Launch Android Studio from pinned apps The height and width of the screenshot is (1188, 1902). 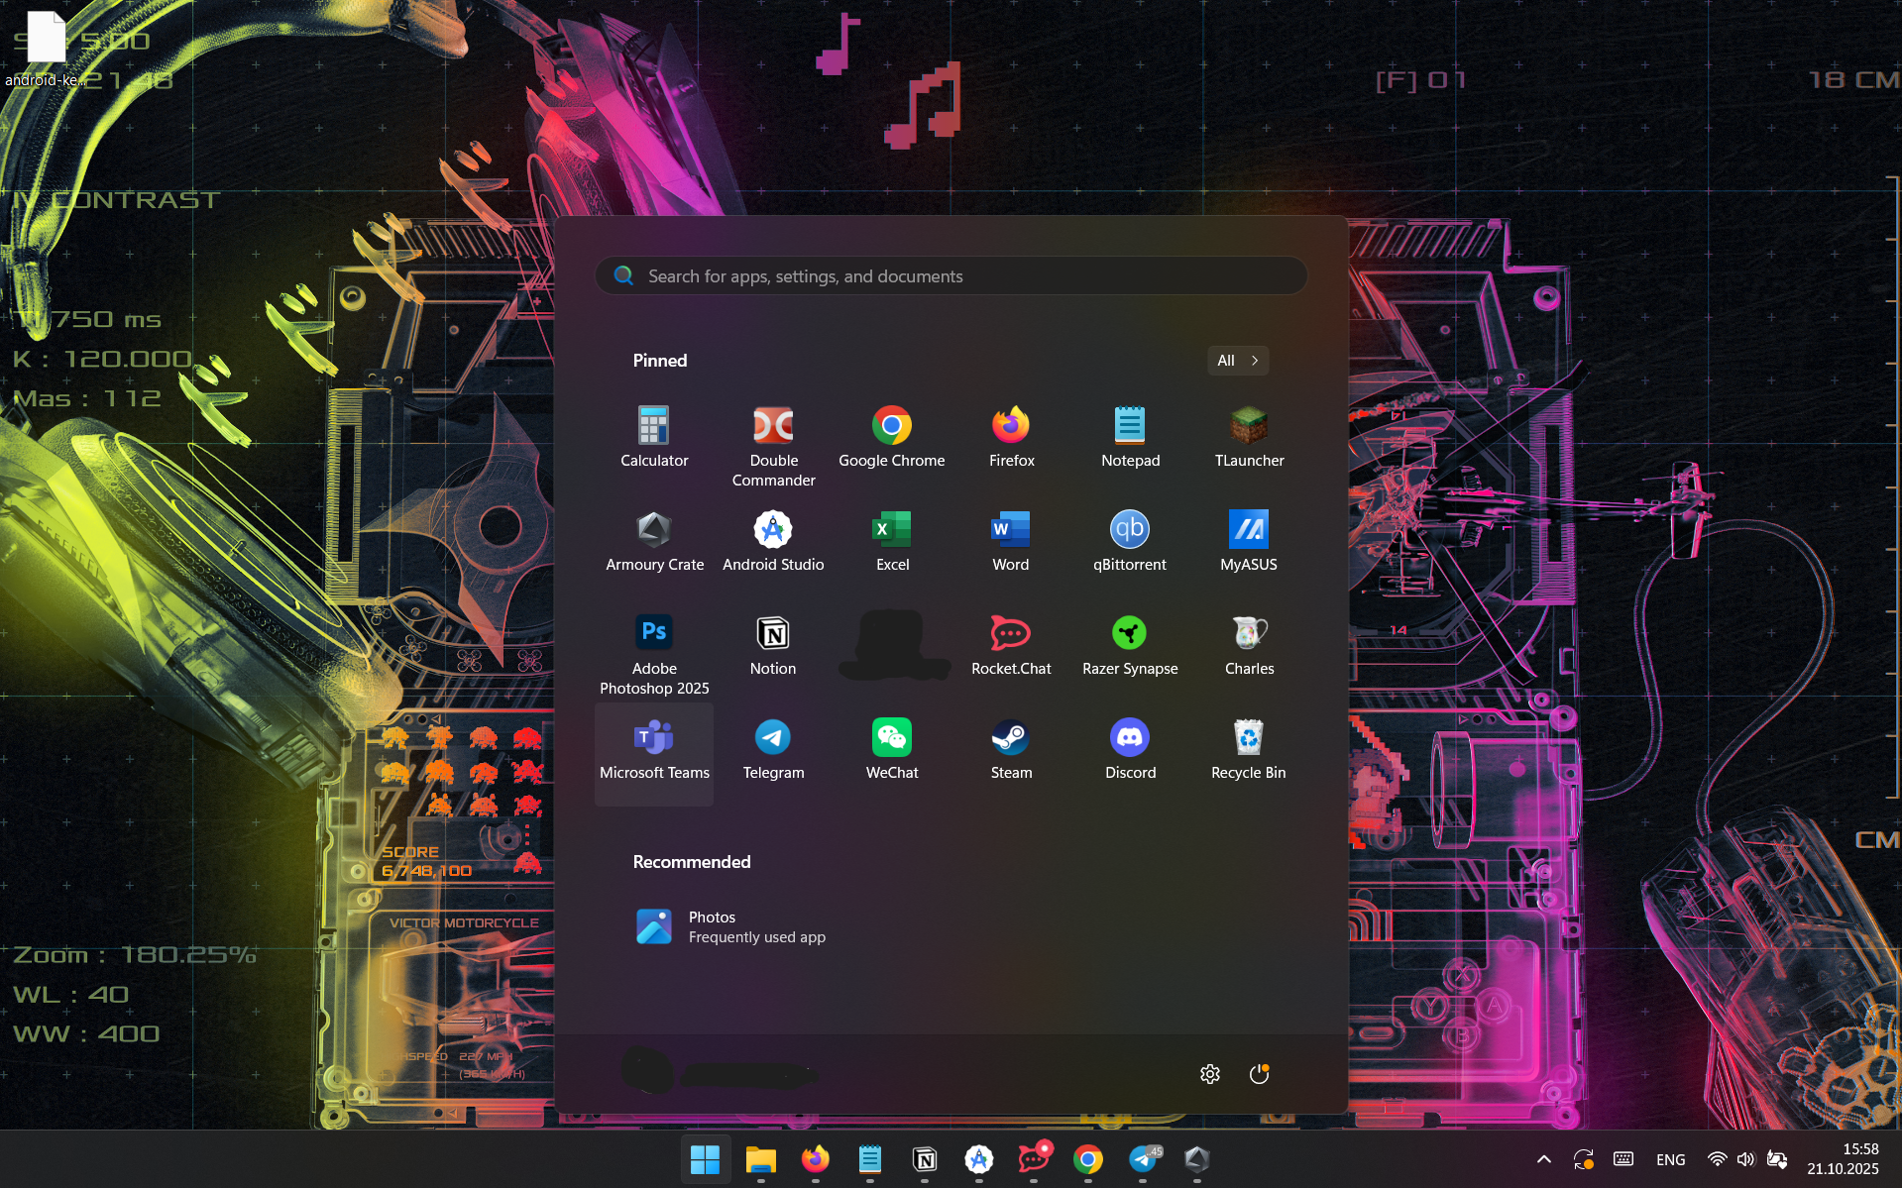(773, 541)
